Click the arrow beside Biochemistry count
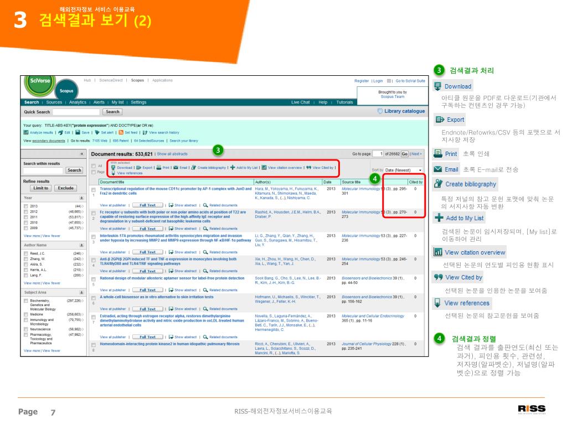567x425 pixels. [83, 300]
